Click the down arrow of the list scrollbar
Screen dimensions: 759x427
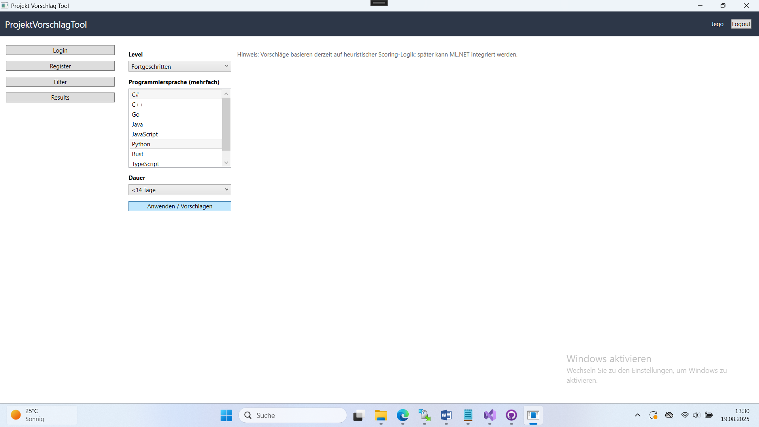pos(226,162)
